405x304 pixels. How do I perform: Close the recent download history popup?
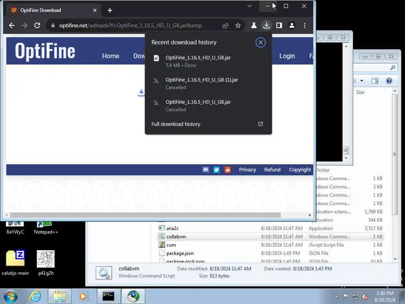260,42
